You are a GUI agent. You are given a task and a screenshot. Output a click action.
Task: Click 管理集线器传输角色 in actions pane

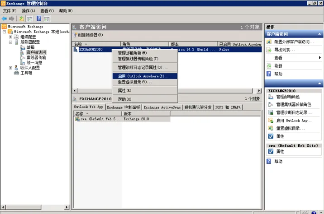(293, 105)
